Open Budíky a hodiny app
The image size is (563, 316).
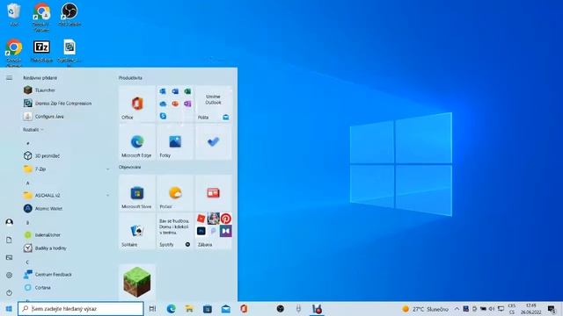pos(45,248)
